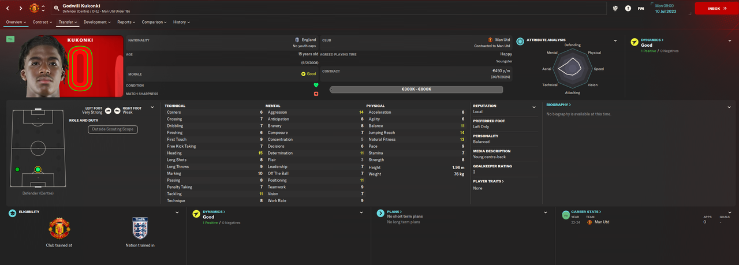
Task: Click the Career Stats green icon
Action: tap(566, 214)
